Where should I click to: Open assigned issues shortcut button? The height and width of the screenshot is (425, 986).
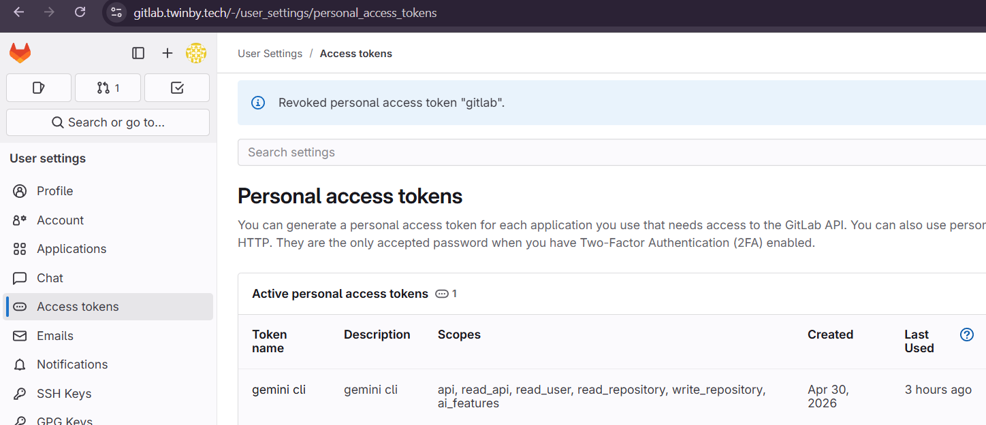click(39, 88)
